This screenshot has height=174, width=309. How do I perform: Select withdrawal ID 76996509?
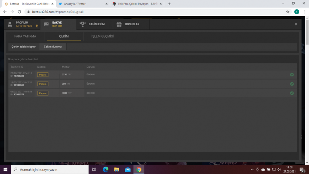pos(19,85)
